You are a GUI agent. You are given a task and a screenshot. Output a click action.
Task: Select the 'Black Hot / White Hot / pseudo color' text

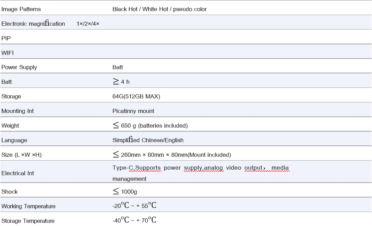click(x=160, y=9)
